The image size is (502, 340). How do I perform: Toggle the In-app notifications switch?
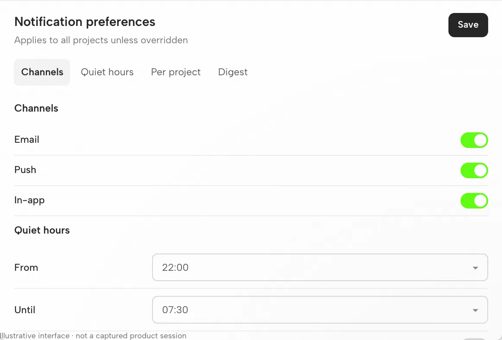tap(474, 201)
